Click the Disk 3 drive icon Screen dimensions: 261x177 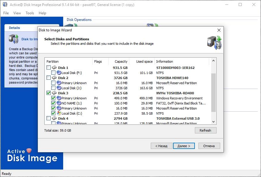click(x=54, y=93)
